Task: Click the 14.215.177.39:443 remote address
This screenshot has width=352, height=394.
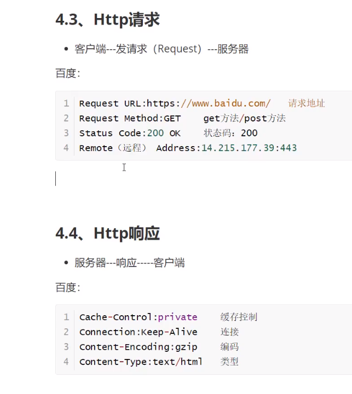Action: (249, 148)
